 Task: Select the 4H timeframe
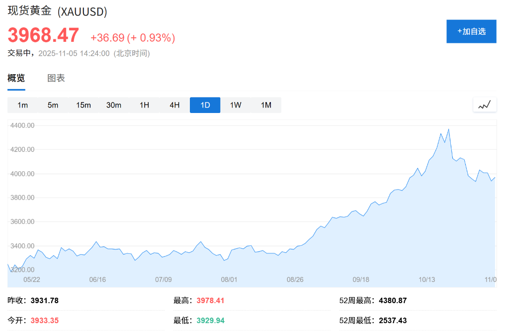pos(174,105)
